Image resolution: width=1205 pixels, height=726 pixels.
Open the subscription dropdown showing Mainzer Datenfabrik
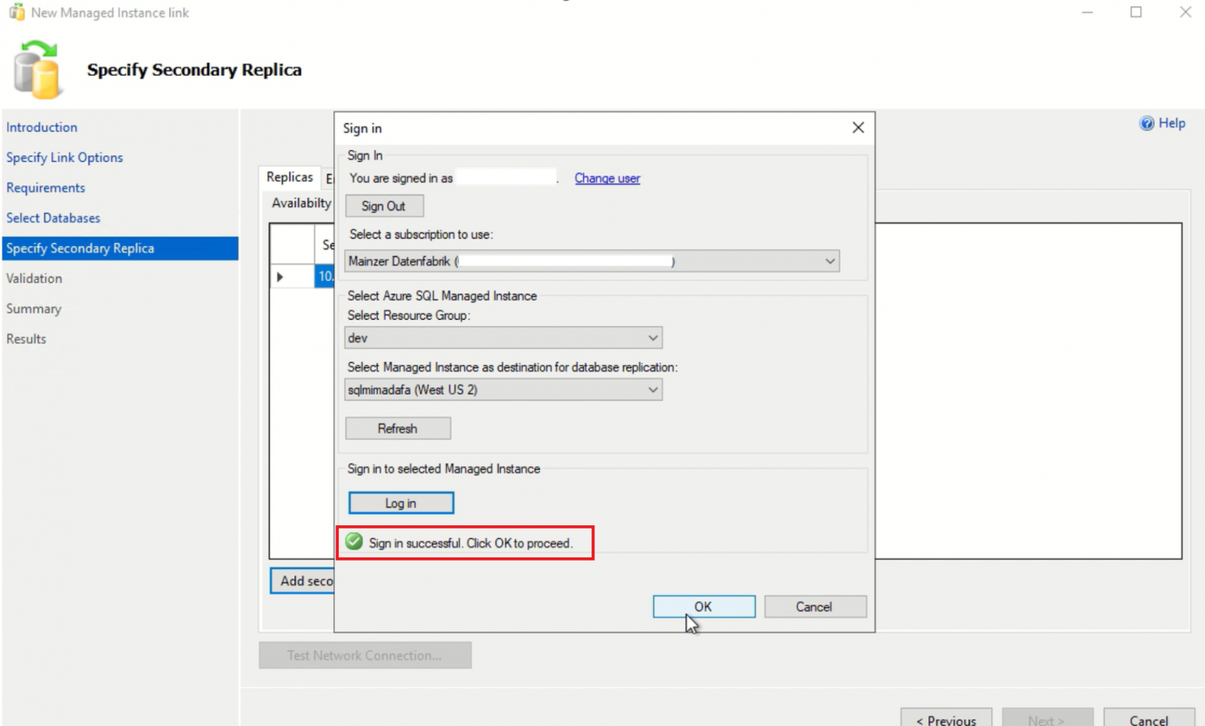tap(592, 261)
